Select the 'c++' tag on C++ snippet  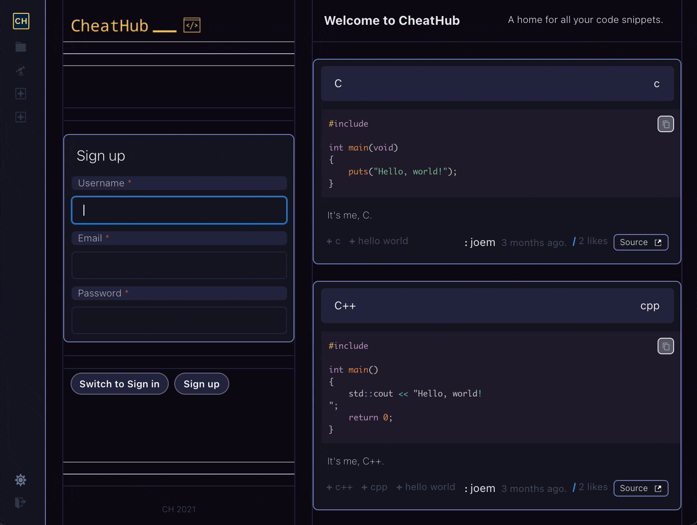coord(339,487)
